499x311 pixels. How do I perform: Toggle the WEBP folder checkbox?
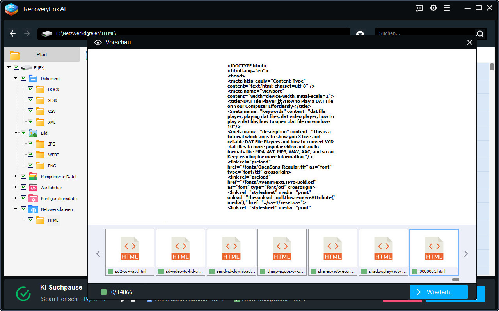click(30, 155)
